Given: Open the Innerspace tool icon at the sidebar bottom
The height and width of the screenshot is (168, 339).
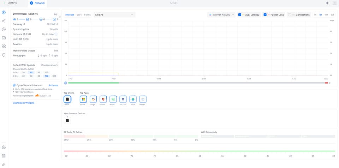Looking at the screenshot, I should point(4,164).
